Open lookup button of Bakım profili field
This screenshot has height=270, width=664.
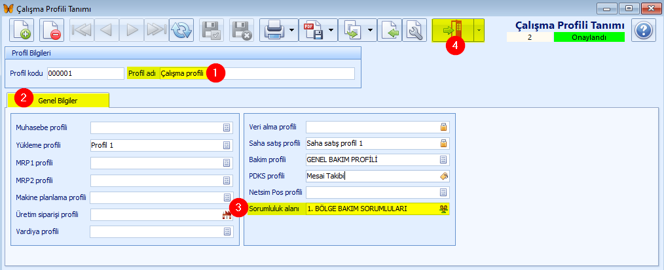[x=443, y=160]
